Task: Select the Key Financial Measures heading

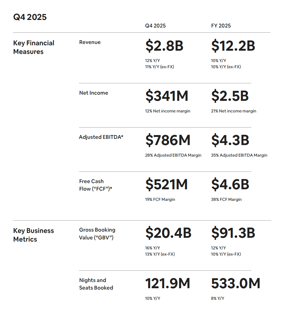Action: (34, 47)
